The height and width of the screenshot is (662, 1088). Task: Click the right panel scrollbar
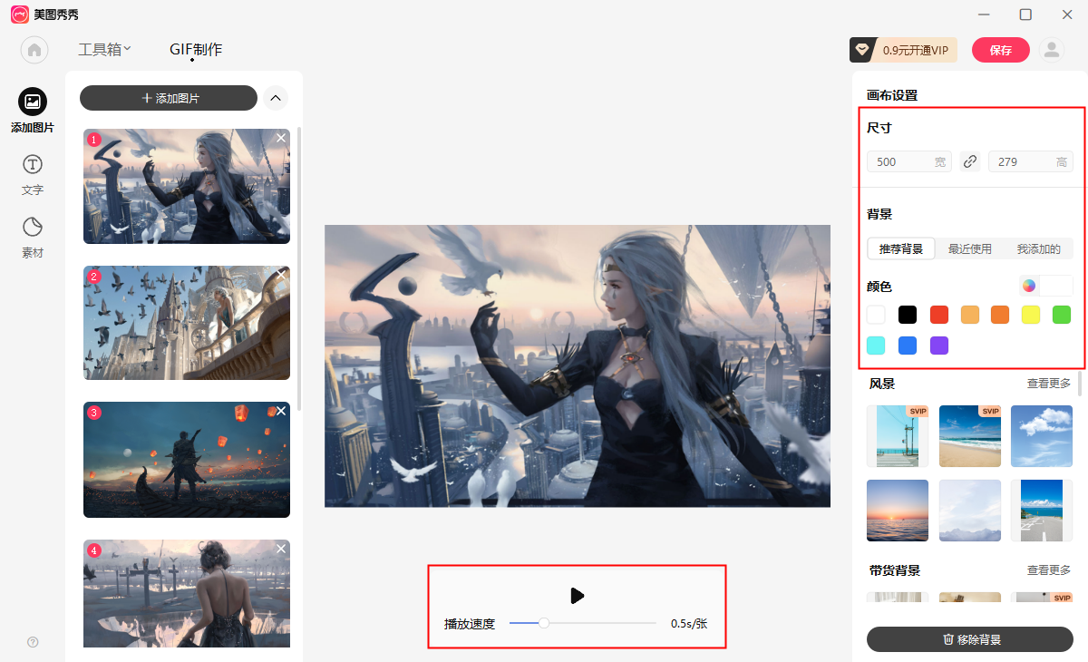point(1079,384)
